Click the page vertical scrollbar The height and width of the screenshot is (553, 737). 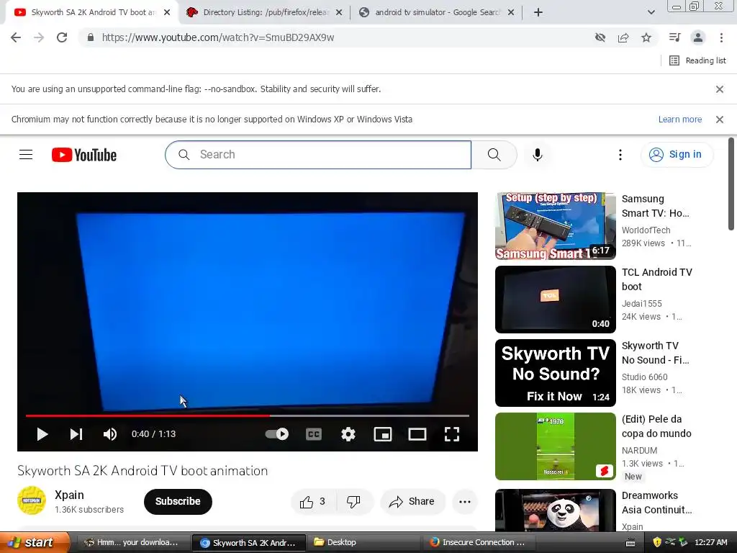pyautogui.click(x=731, y=184)
